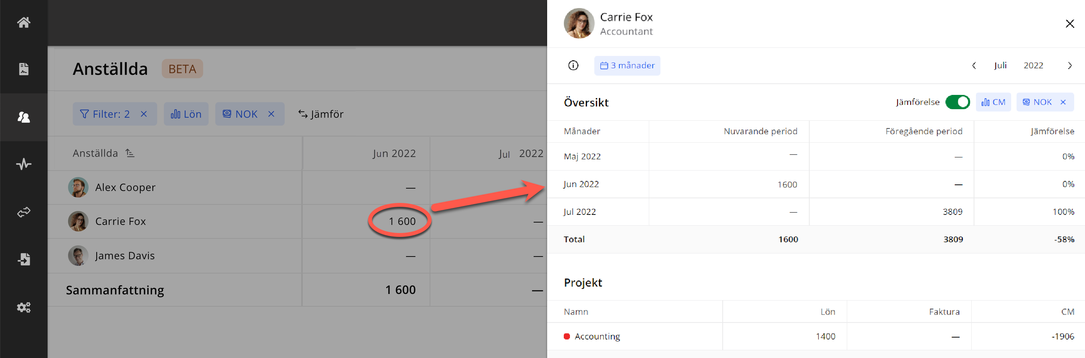This screenshot has width=1085, height=358.
Task: Select the James Davis row
Action: click(297, 255)
